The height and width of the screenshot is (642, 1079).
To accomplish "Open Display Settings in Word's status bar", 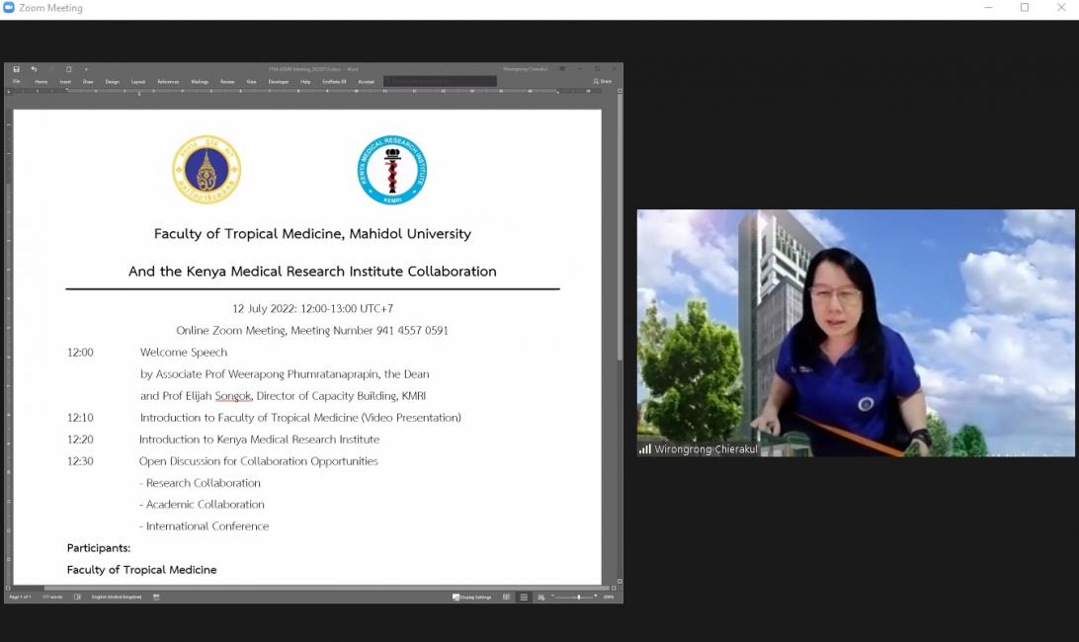I will (472, 597).
